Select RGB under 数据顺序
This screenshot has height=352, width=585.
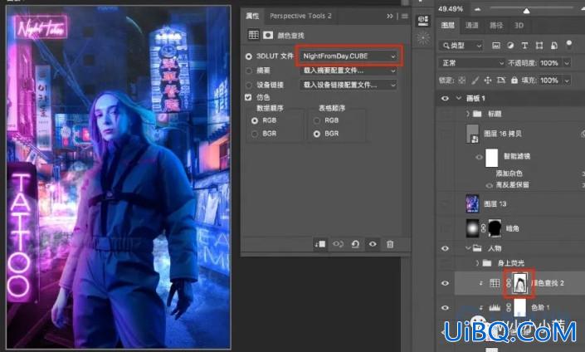(255, 120)
